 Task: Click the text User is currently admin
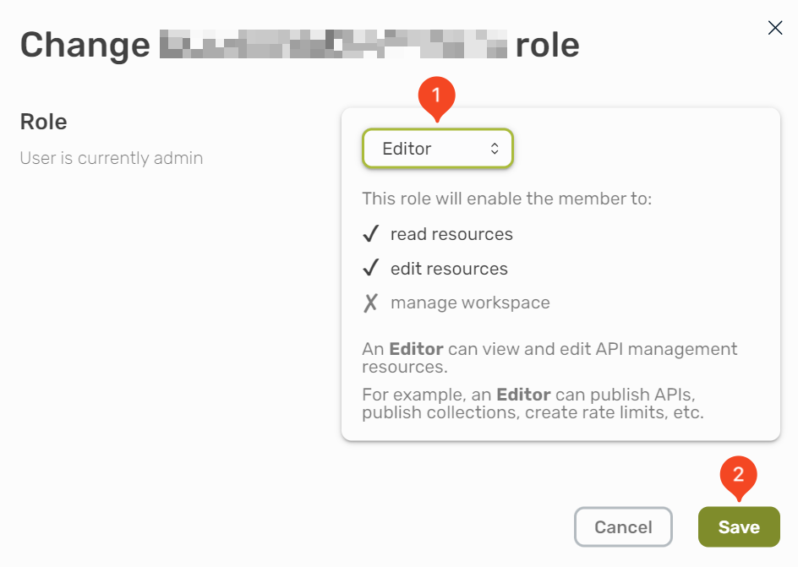pos(111,158)
